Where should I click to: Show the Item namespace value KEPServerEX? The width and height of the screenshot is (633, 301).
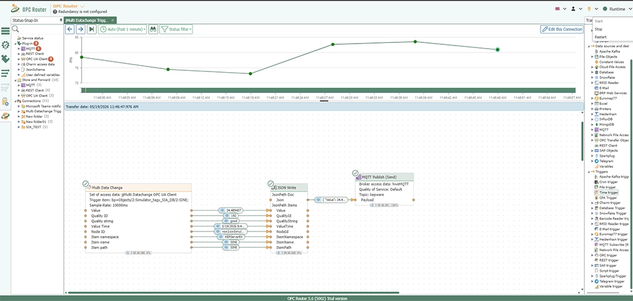tap(231, 237)
